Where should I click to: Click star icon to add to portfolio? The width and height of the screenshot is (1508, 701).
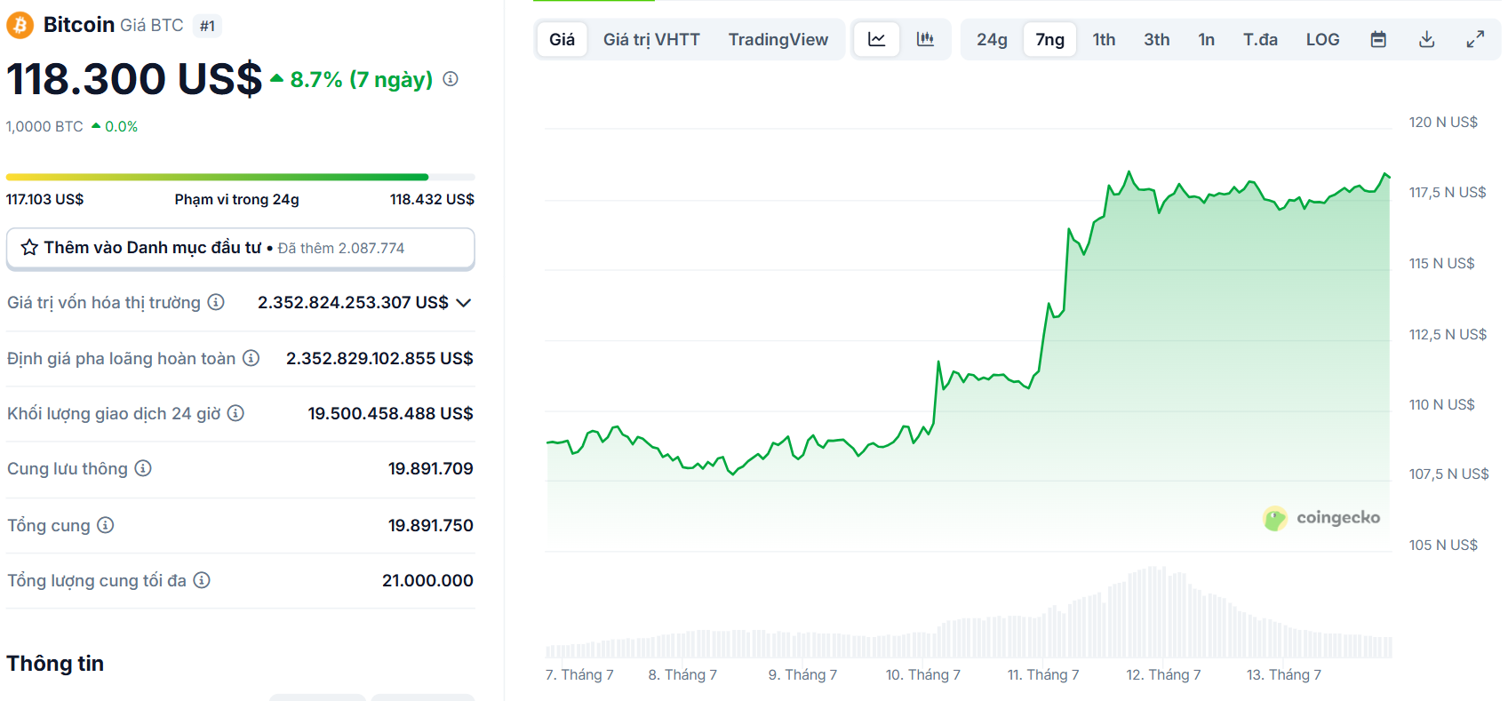(x=29, y=247)
